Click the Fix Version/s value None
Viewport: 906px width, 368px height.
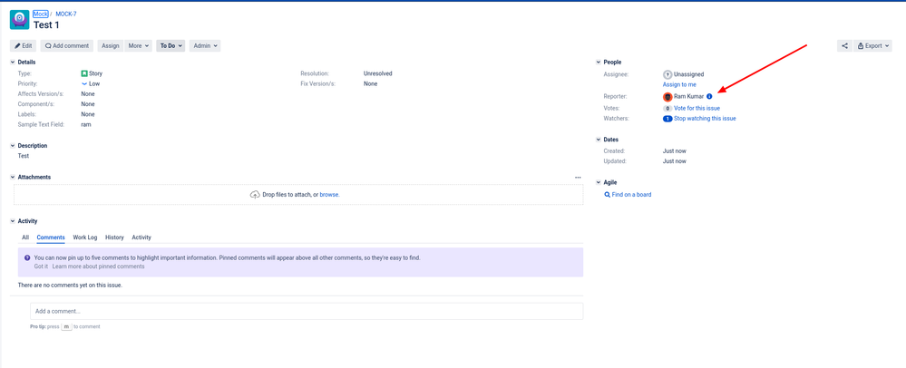click(x=370, y=83)
